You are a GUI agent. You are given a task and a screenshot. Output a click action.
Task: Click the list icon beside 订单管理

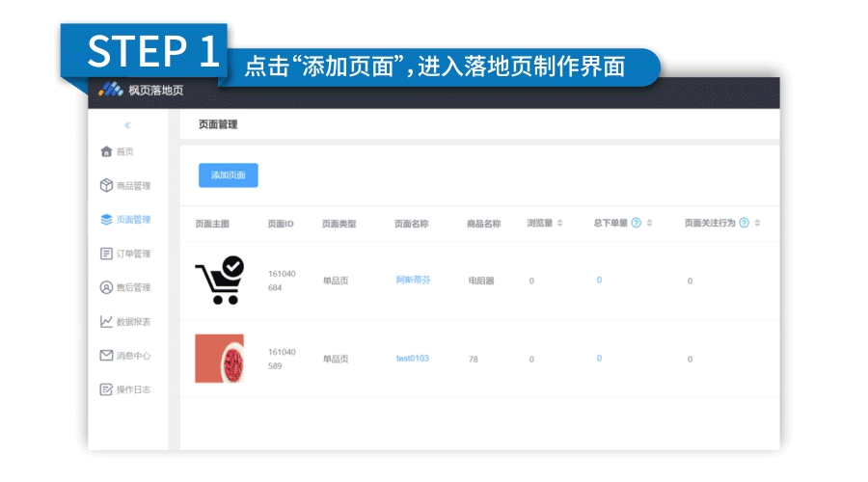(106, 254)
